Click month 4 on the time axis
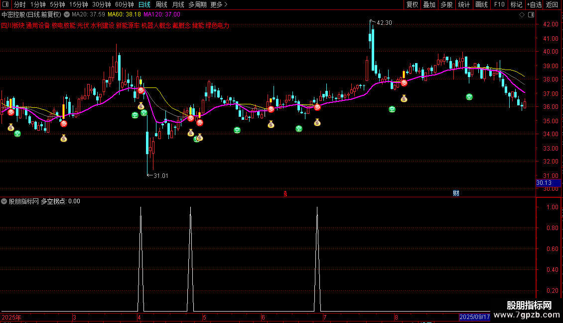The height and width of the screenshot is (323, 563). (x=140, y=317)
